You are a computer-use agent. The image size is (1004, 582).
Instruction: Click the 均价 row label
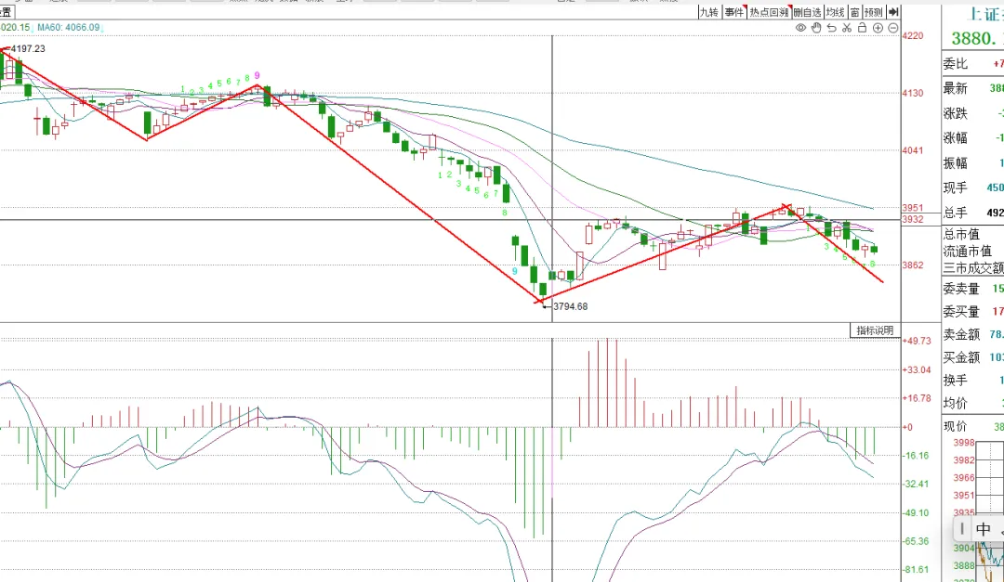tap(956, 404)
